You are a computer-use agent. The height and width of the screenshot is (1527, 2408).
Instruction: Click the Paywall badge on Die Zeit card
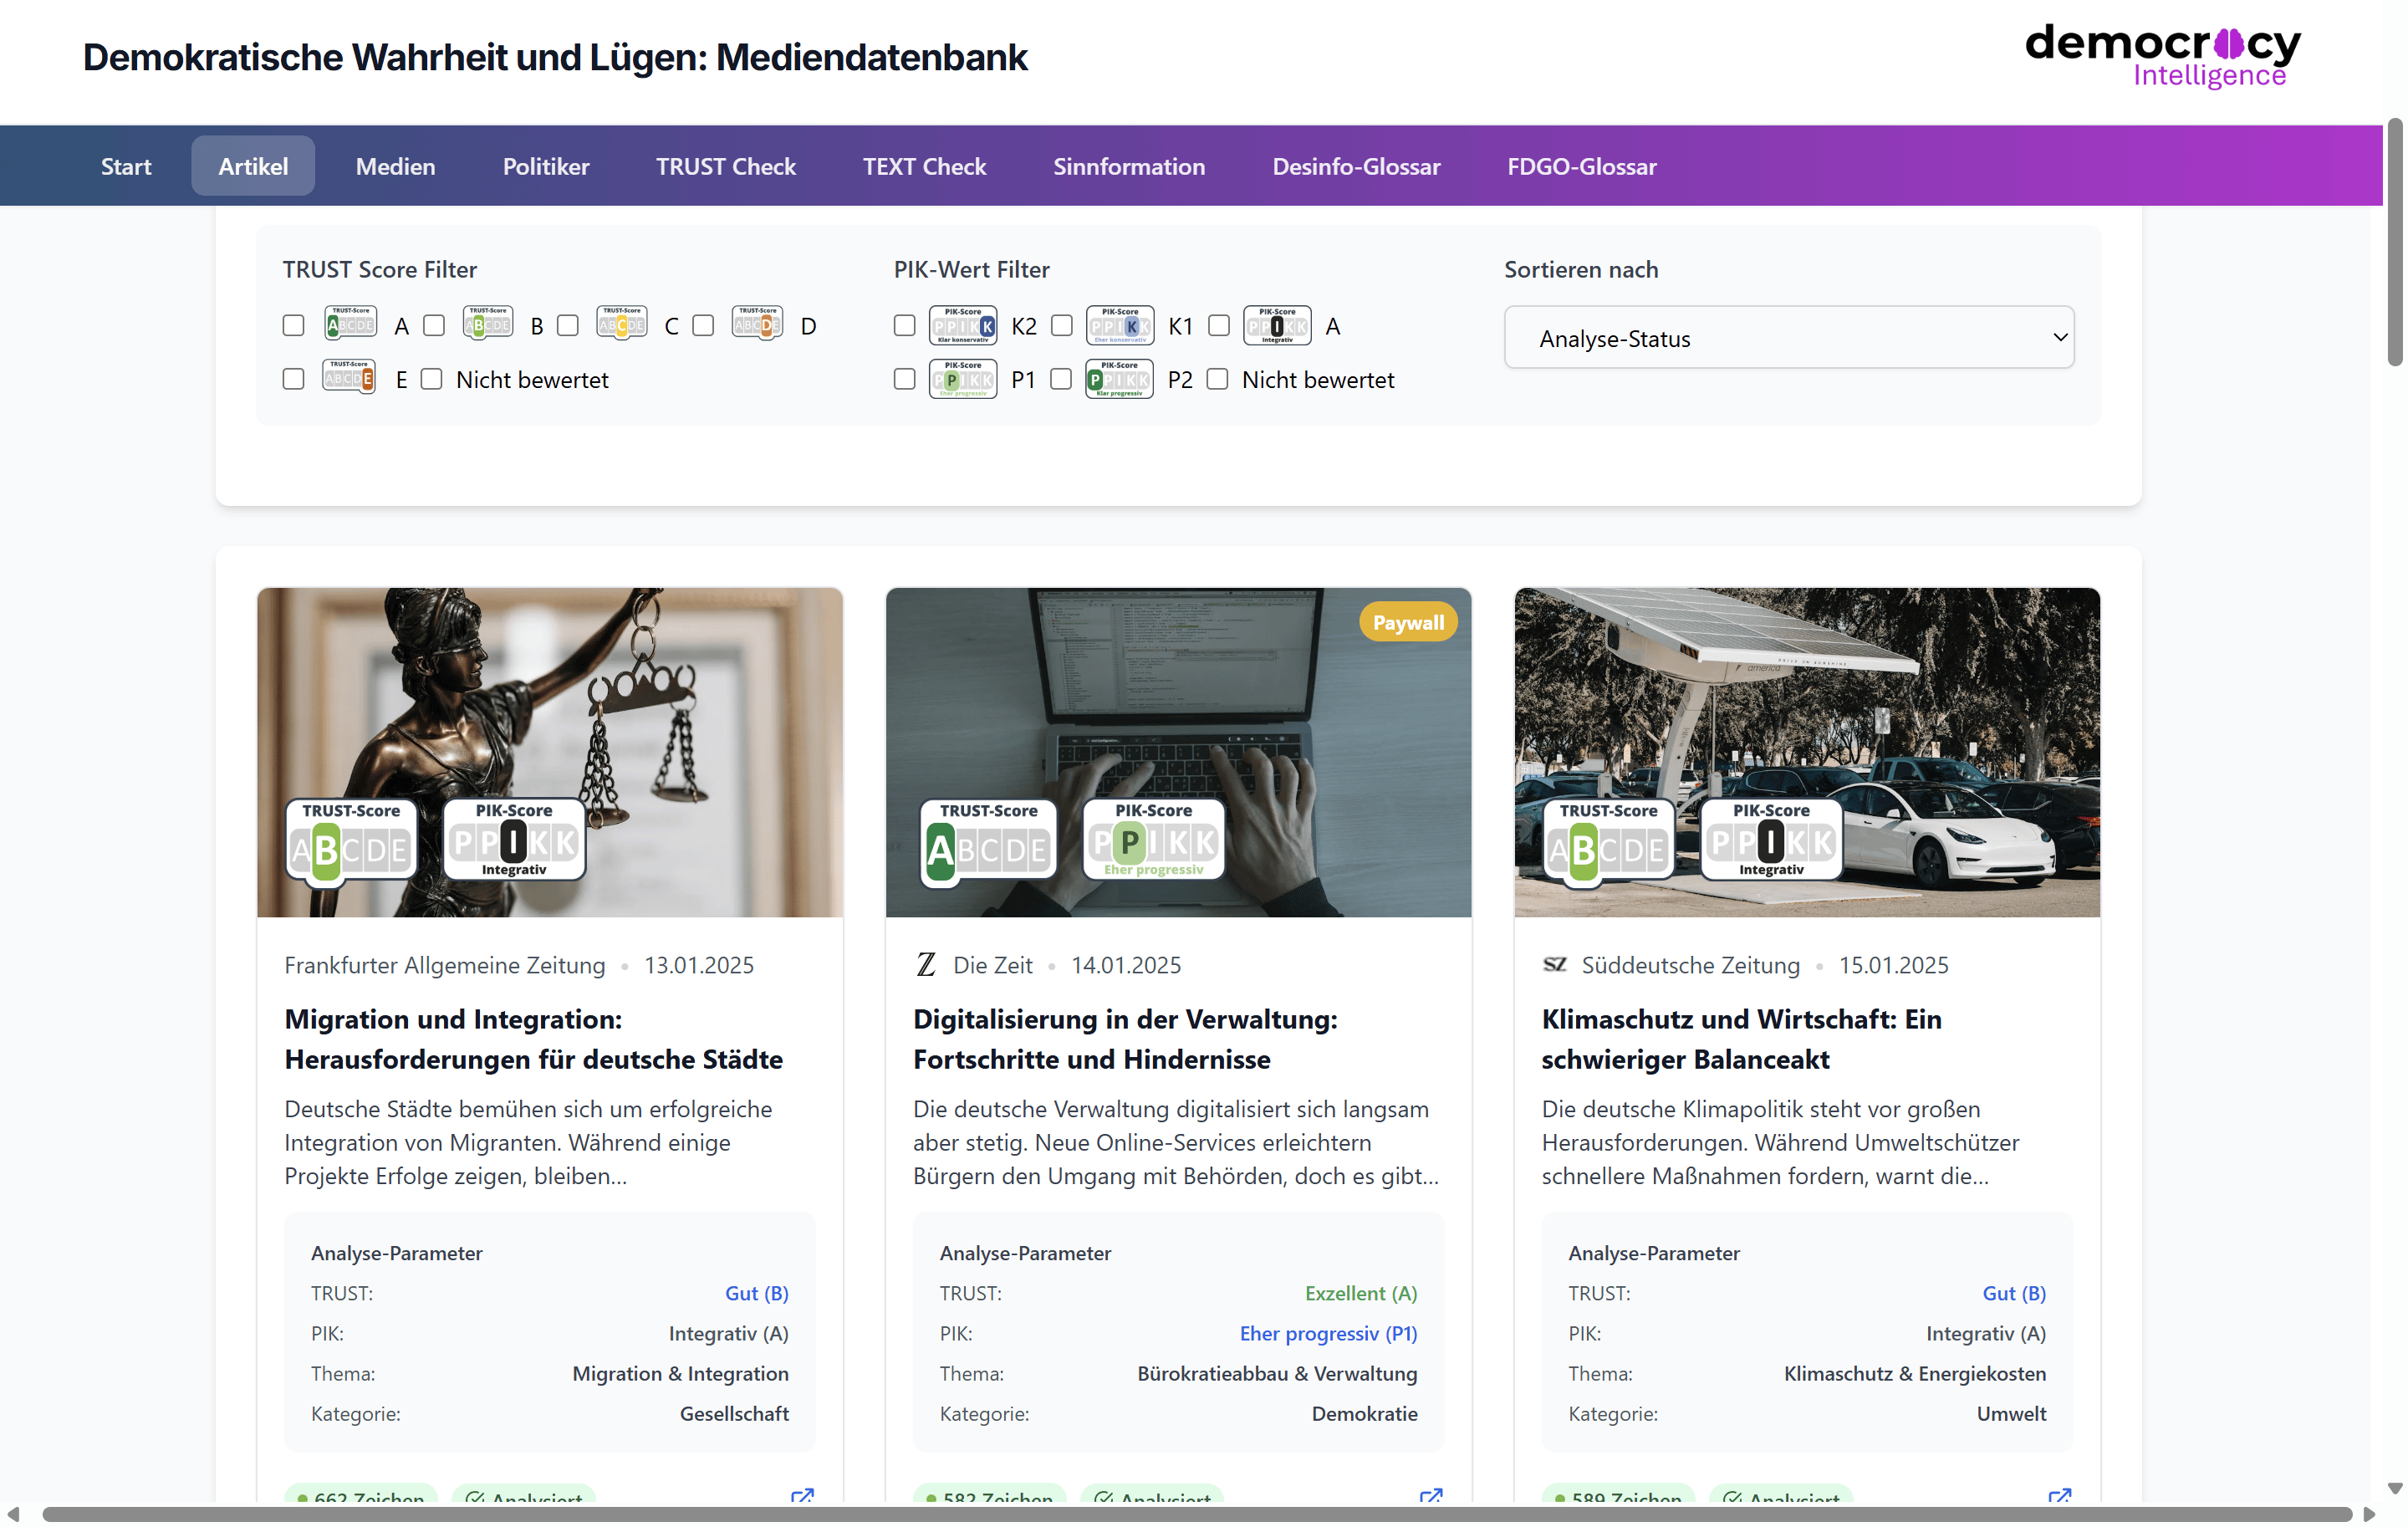click(x=1408, y=622)
